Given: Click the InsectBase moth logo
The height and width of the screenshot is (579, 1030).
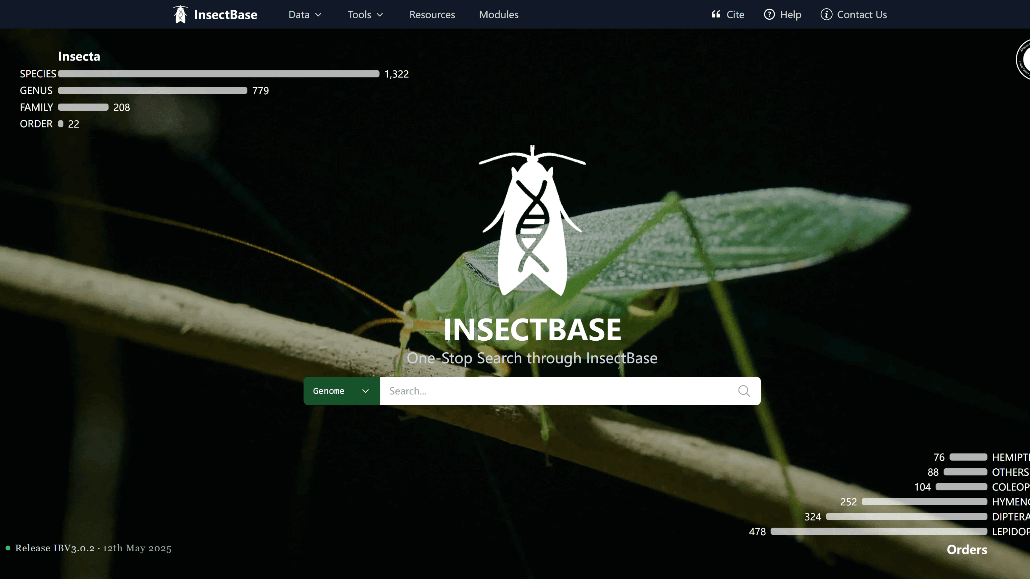Looking at the screenshot, I should (x=180, y=14).
